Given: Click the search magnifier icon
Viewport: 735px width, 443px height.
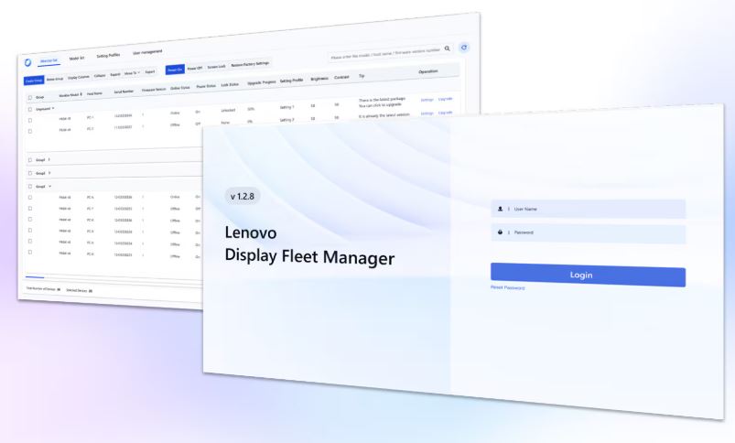Looking at the screenshot, I should [x=448, y=48].
